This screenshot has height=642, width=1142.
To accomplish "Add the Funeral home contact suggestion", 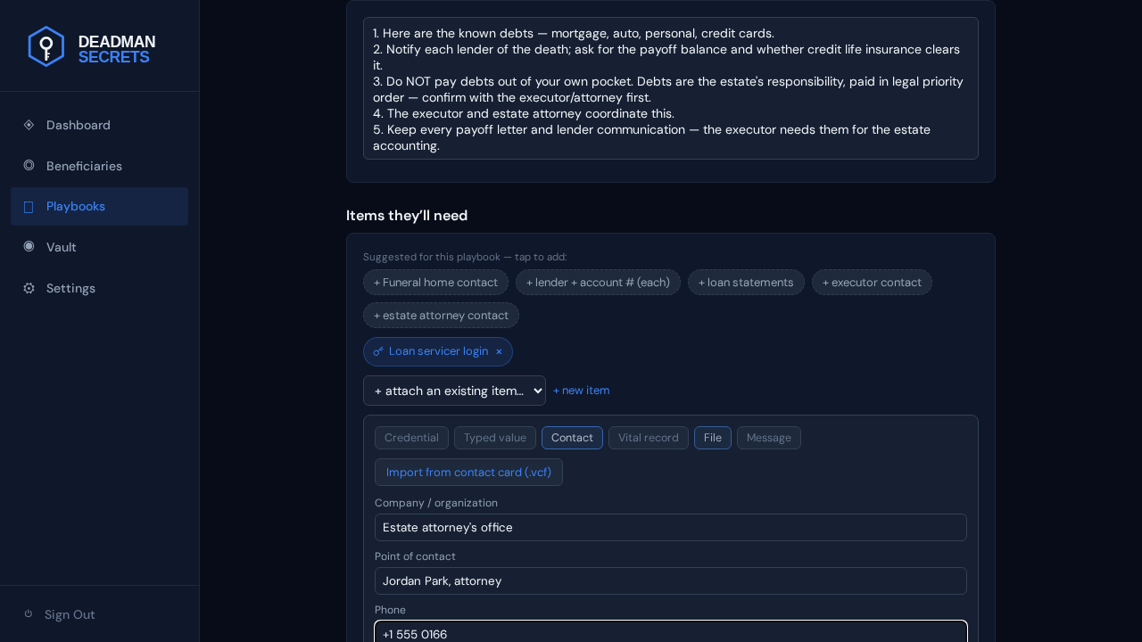I will click(x=435, y=283).
